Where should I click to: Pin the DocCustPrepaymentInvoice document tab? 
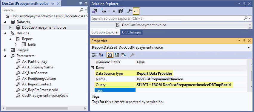(x=53, y=4)
